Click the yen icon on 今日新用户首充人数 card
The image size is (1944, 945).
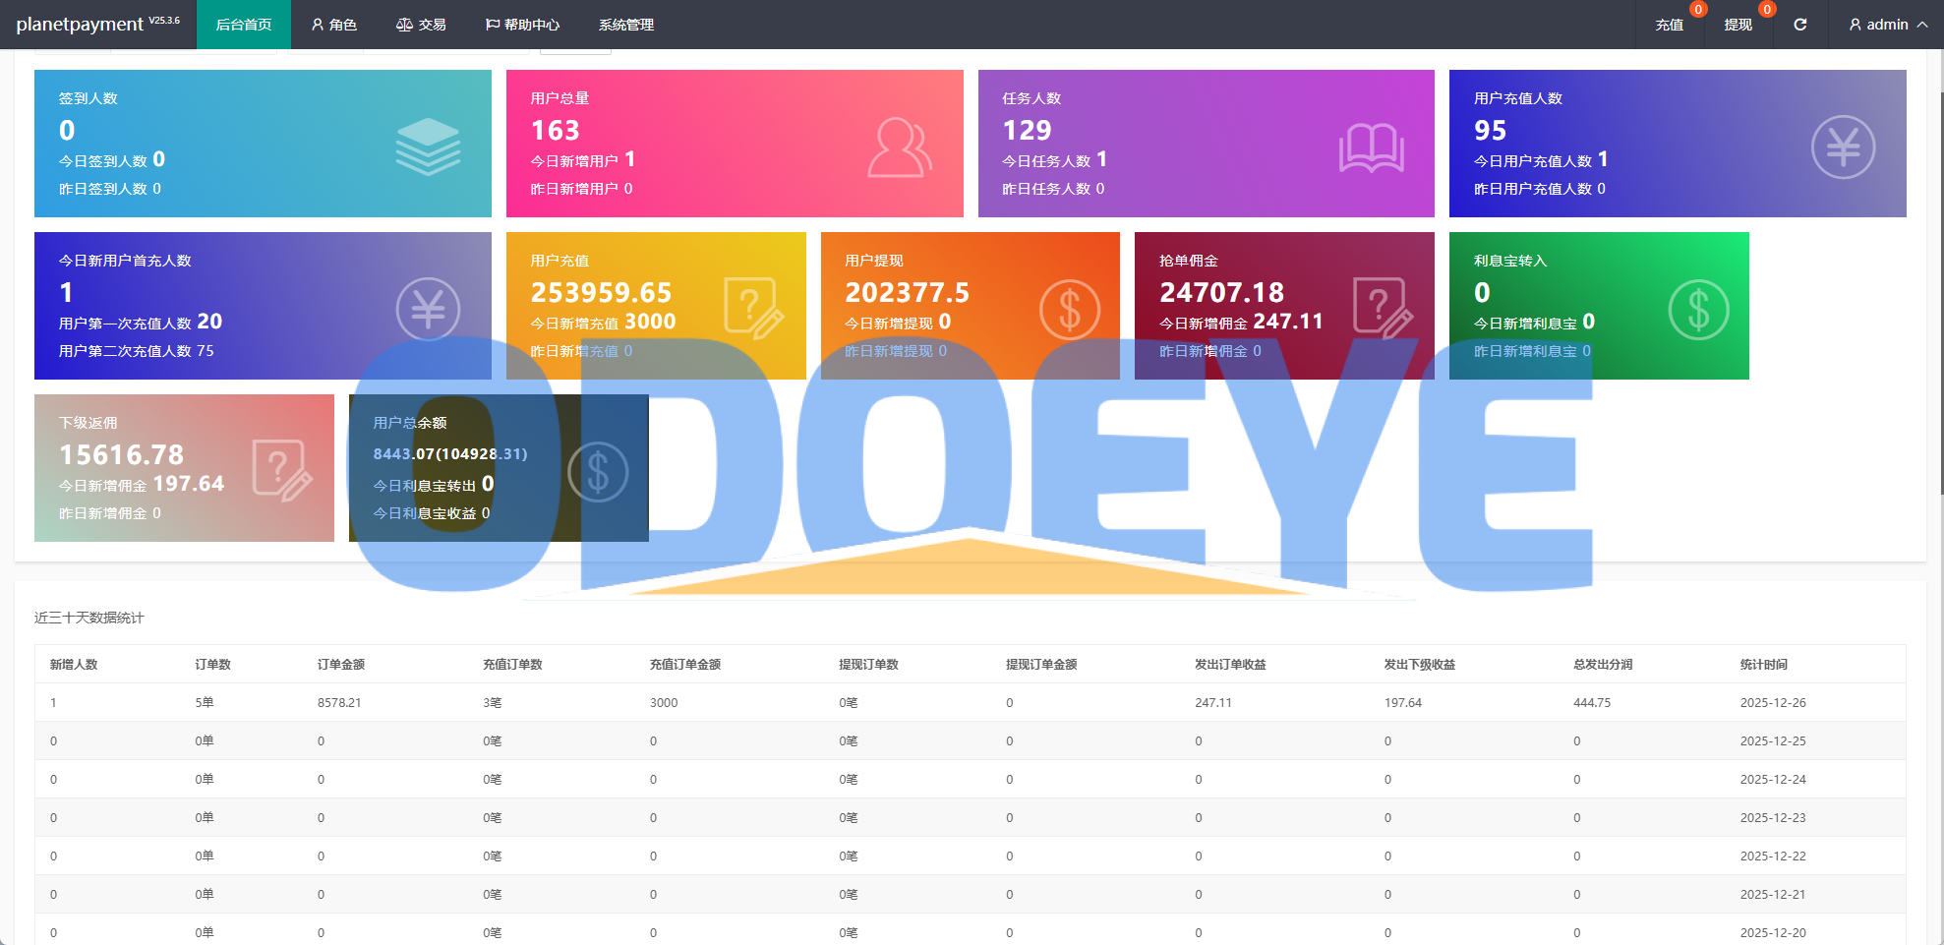(x=428, y=310)
